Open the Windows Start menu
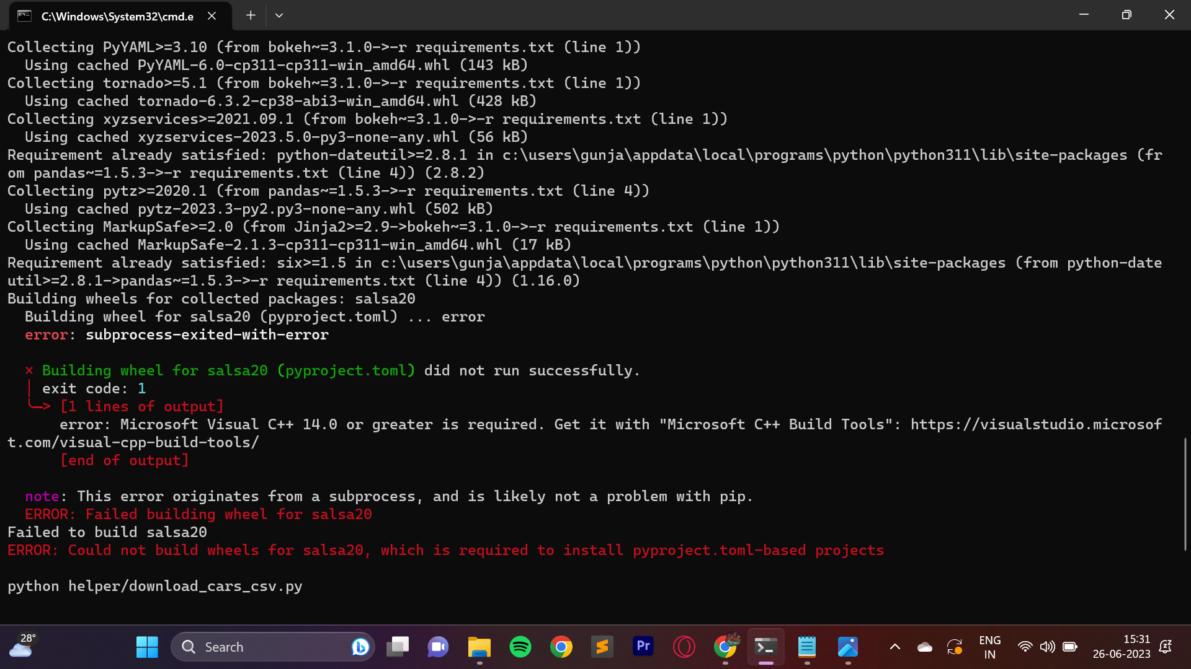This screenshot has height=669, width=1191. tap(147, 646)
